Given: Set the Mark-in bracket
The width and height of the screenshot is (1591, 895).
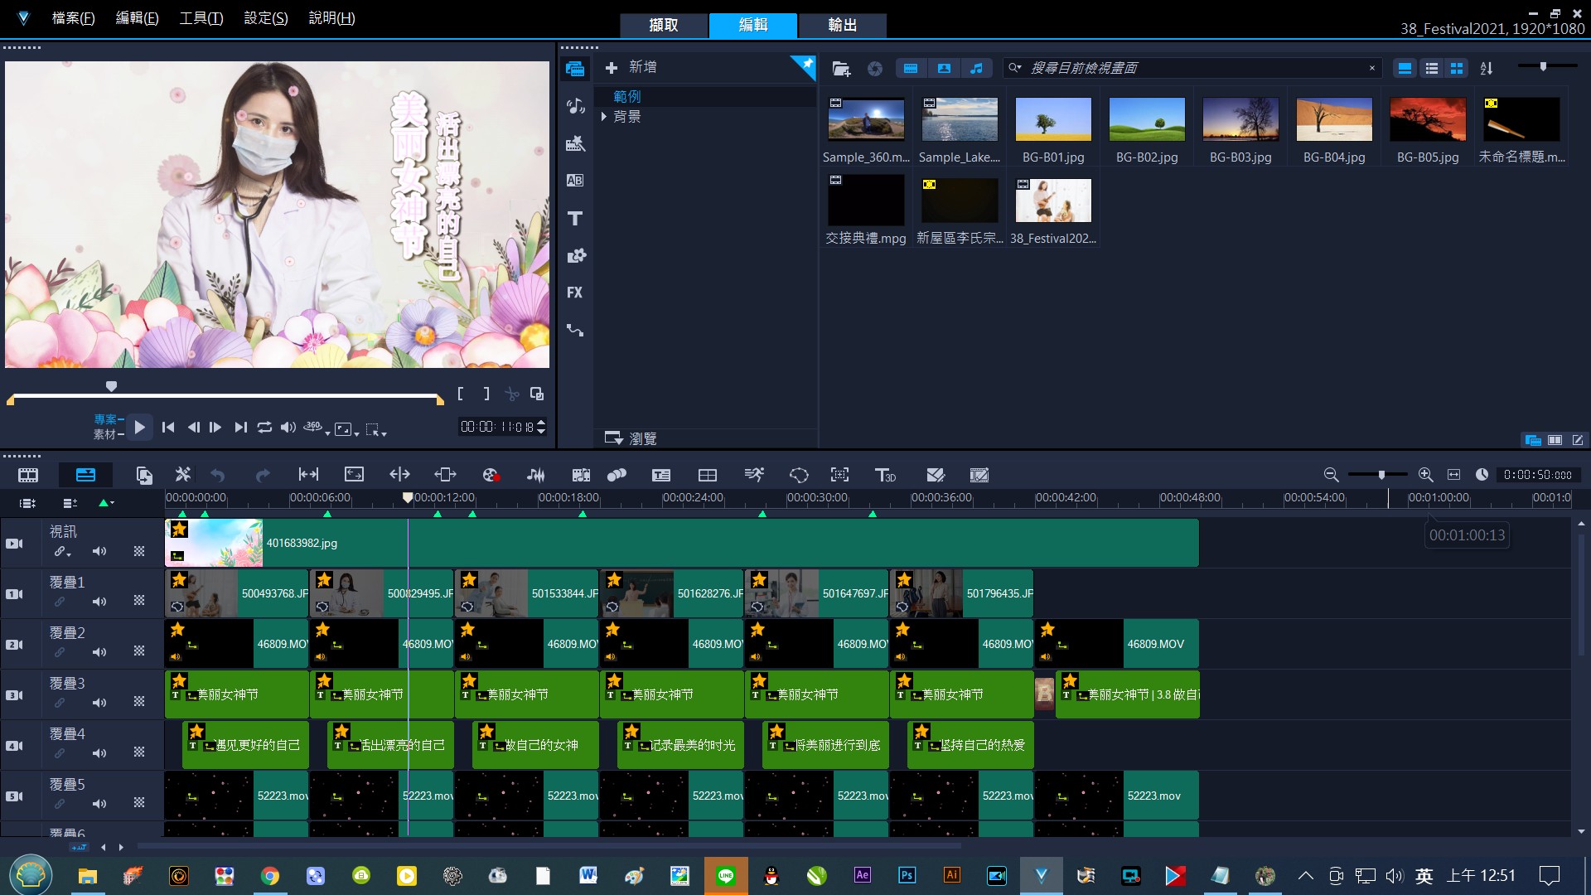Looking at the screenshot, I should [461, 394].
